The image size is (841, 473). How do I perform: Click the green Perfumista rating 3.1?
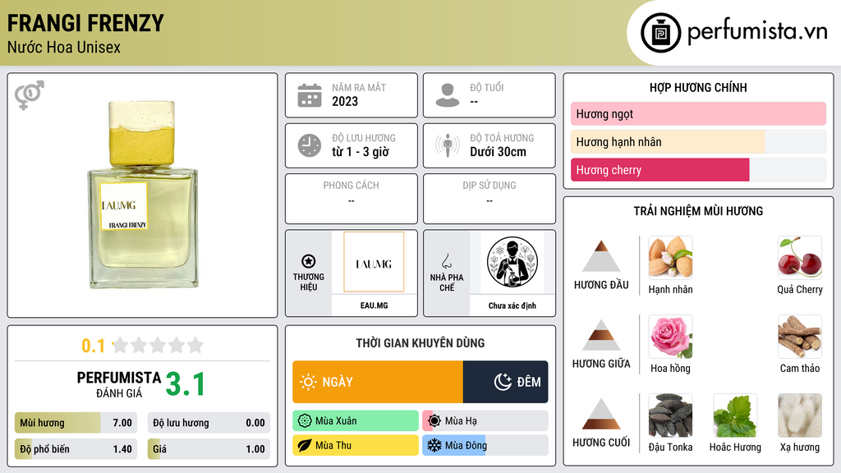186,384
